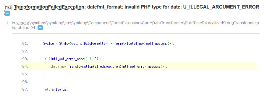This screenshot has height=106, width=267.
Task: Click the abbreviated "vendor" path segment
Action: (x=23, y=23)
